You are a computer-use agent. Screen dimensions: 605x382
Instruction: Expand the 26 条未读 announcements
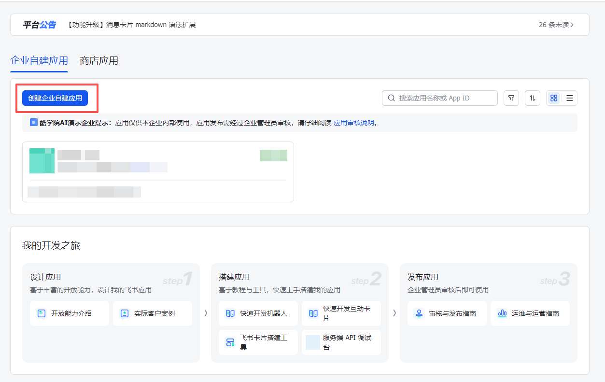(556, 25)
